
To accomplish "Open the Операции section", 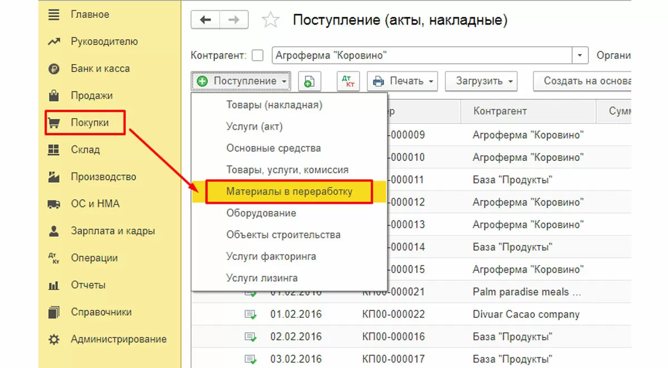I will coord(94,258).
